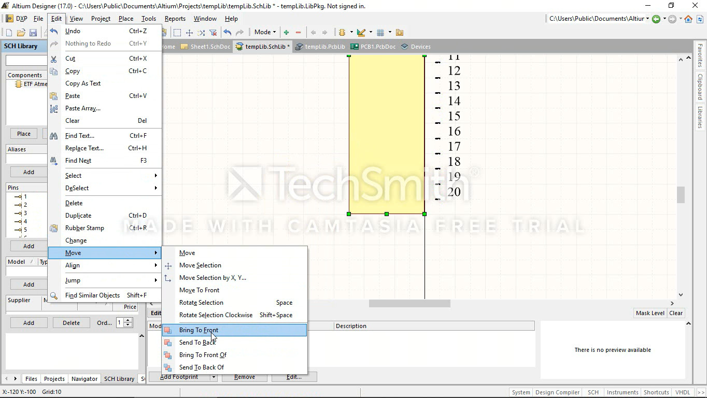Viewport: 707px width, 398px height.
Task: Click the Move Selection crosshair toolbar icon
Action: point(189,33)
